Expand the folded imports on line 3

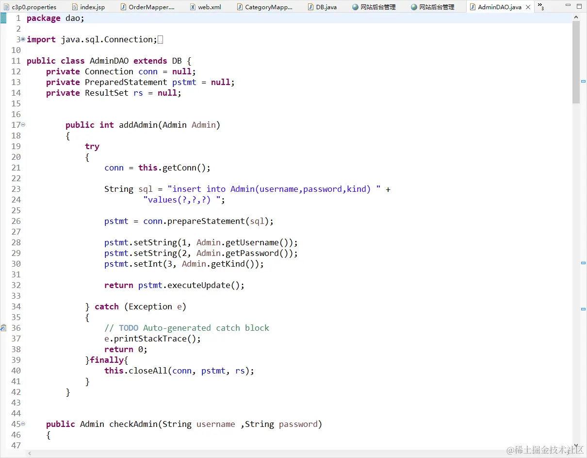pos(23,39)
